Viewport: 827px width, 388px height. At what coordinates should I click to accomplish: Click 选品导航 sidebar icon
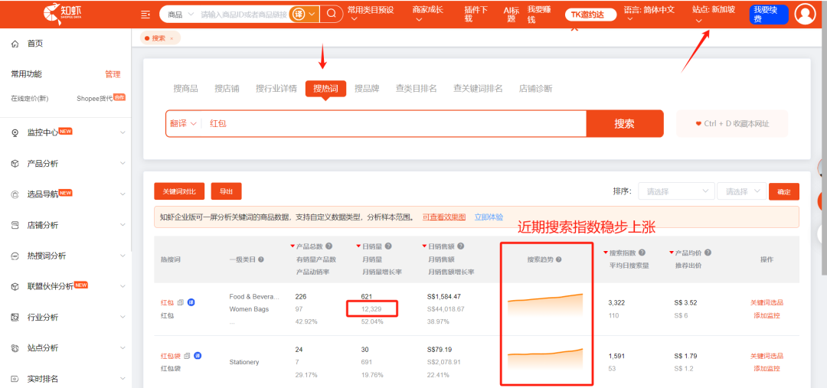(x=15, y=194)
